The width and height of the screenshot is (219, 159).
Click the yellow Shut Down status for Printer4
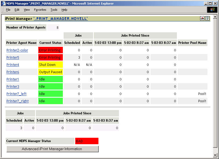[x=50, y=65]
